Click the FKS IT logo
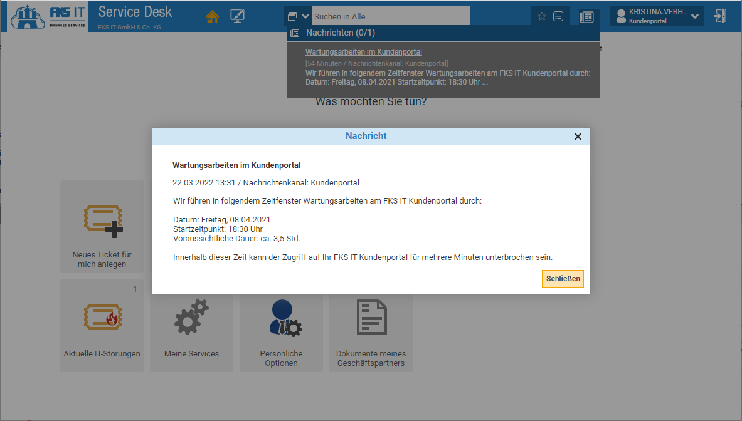The image size is (742, 421). point(48,16)
